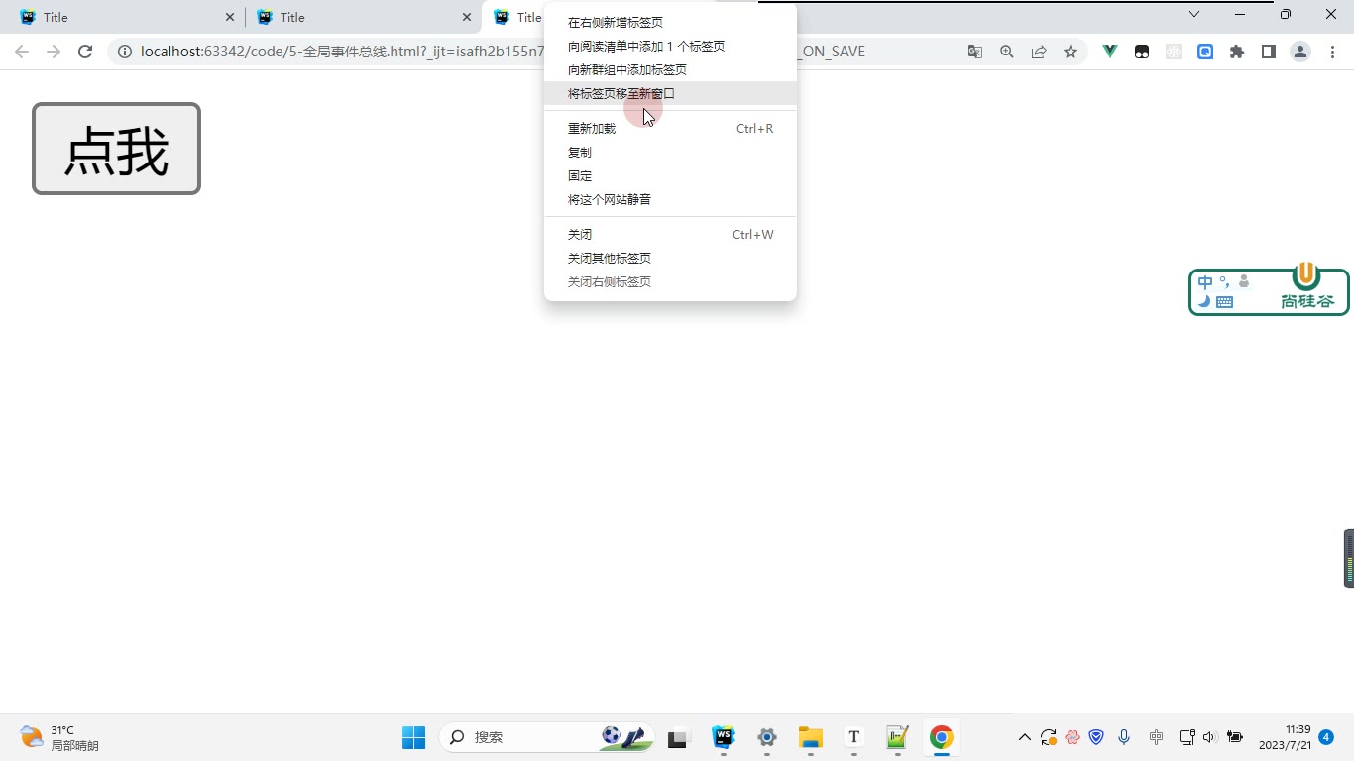
Task: Open WebStorm from the taskbar
Action: (x=724, y=737)
